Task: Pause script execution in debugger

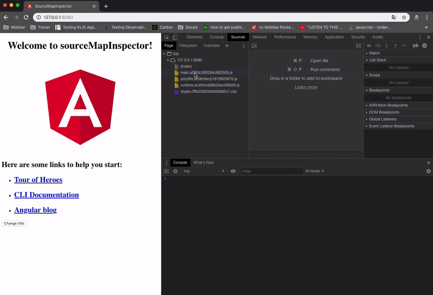Action: pyautogui.click(x=369, y=45)
